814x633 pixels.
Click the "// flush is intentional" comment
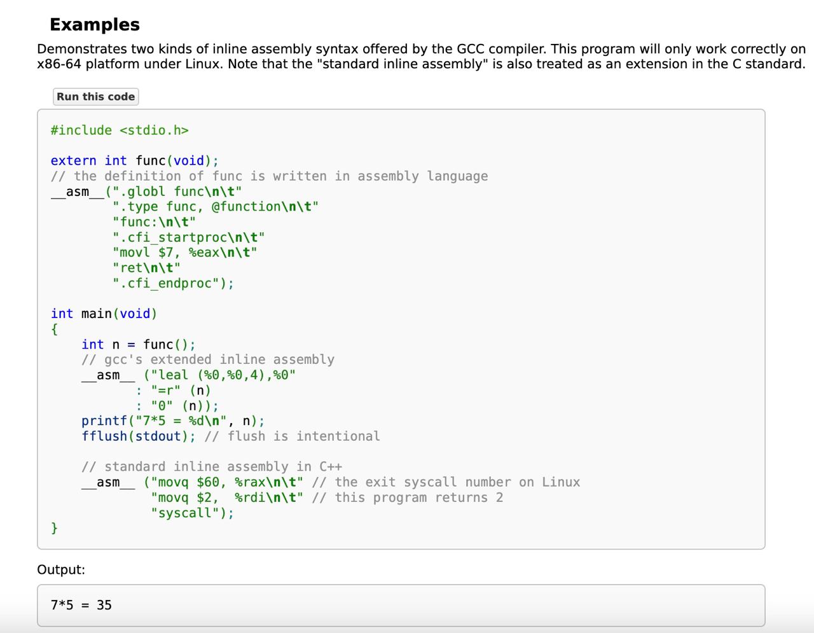coord(292,436)
